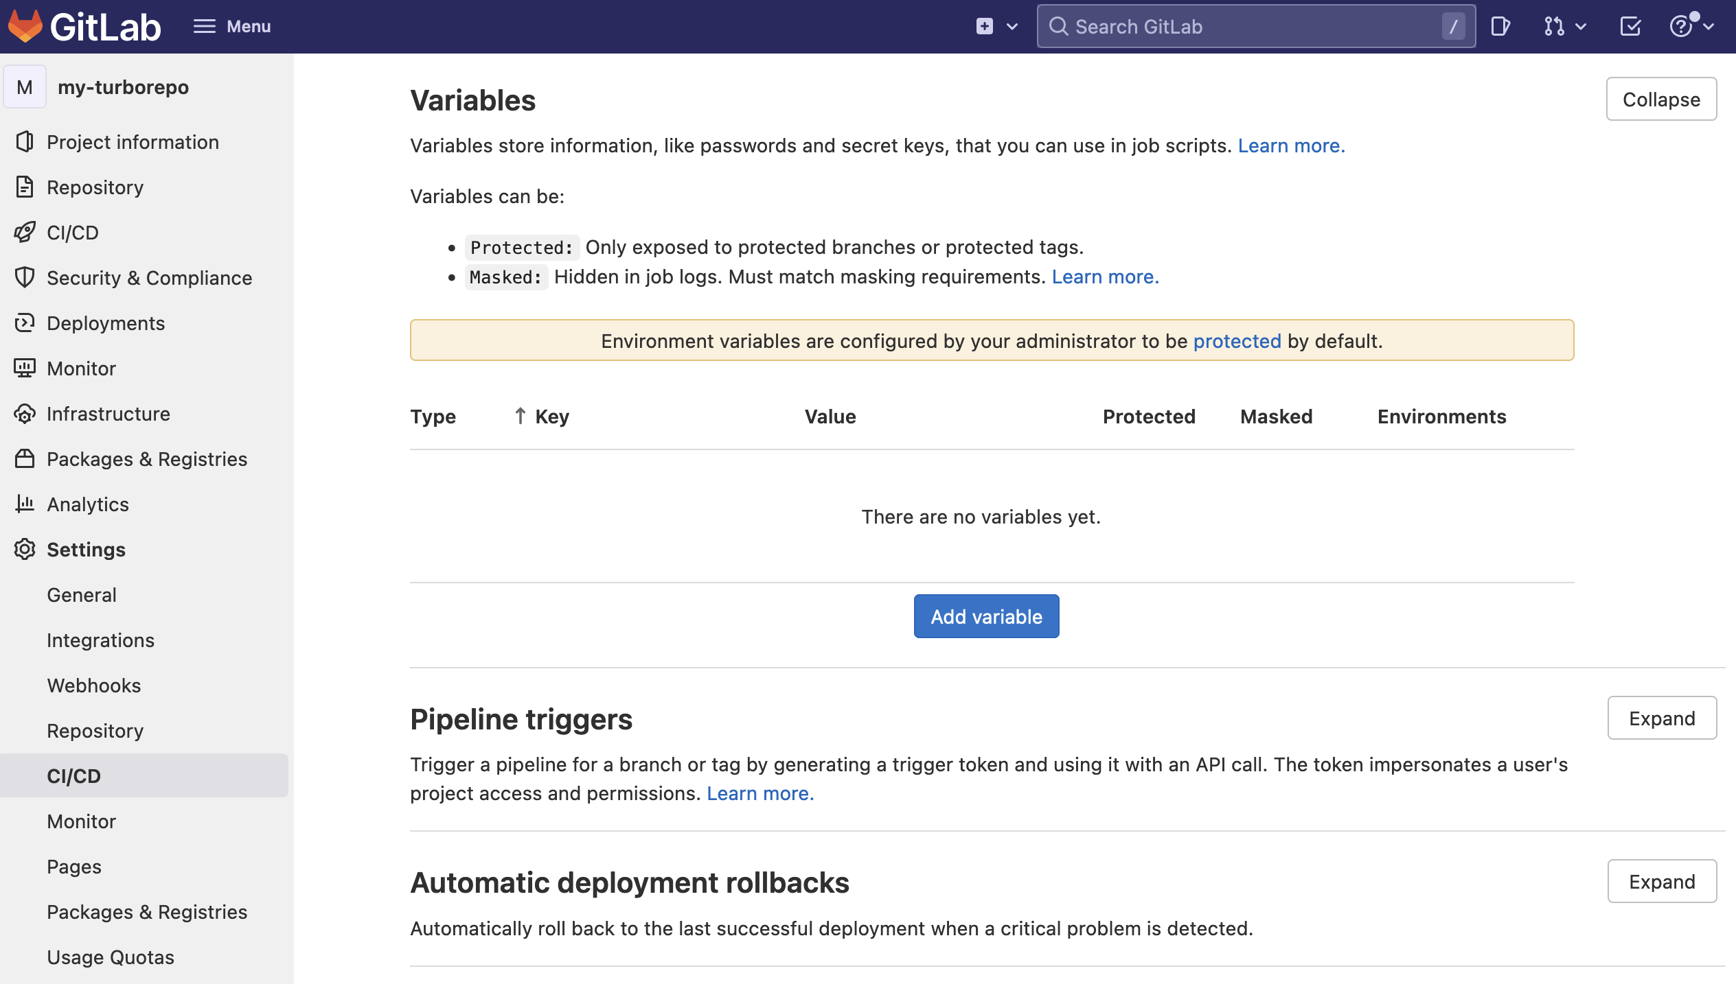This screenshot has width=1736, height=984.
Task: Expand the create-new plus menu in top bar
Action: pos(994,26)
